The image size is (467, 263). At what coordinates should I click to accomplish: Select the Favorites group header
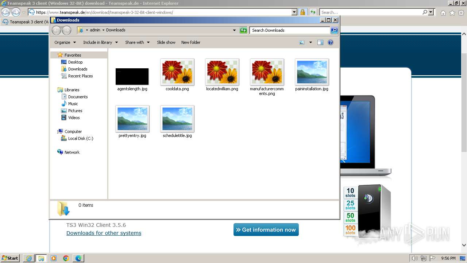(73, 55)
